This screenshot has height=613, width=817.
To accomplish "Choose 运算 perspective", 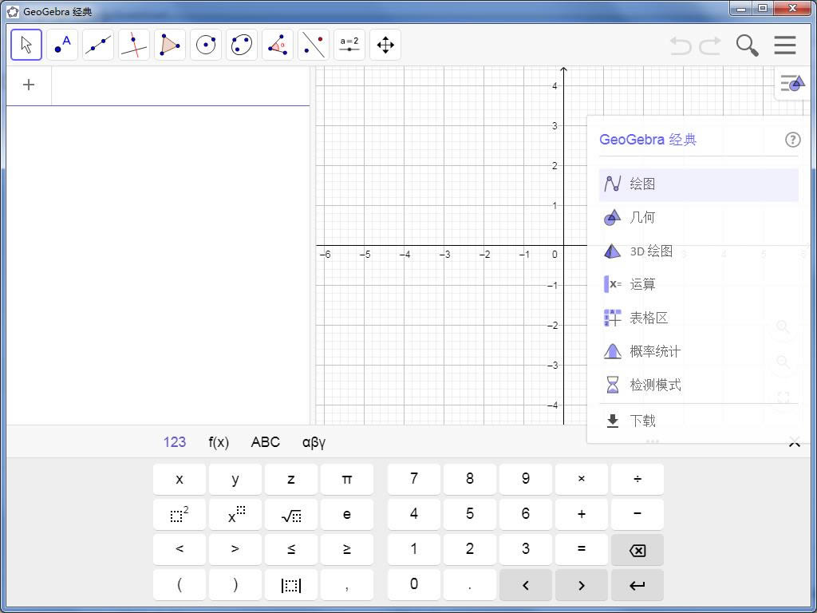I will 699,285.
